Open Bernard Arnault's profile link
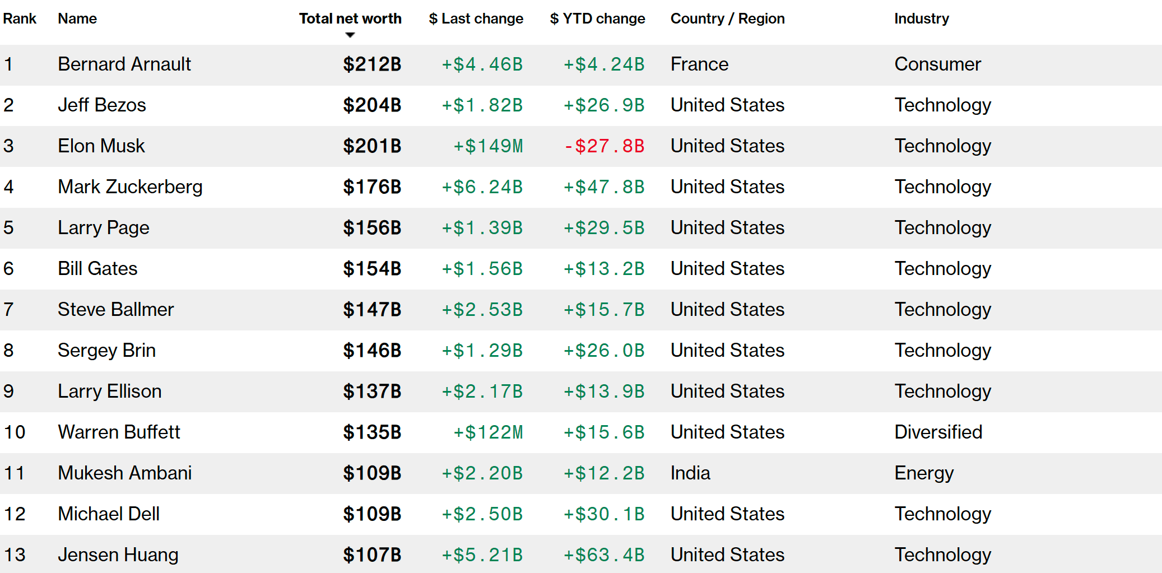The image size is (1162, 573). (x=124, y=64)
